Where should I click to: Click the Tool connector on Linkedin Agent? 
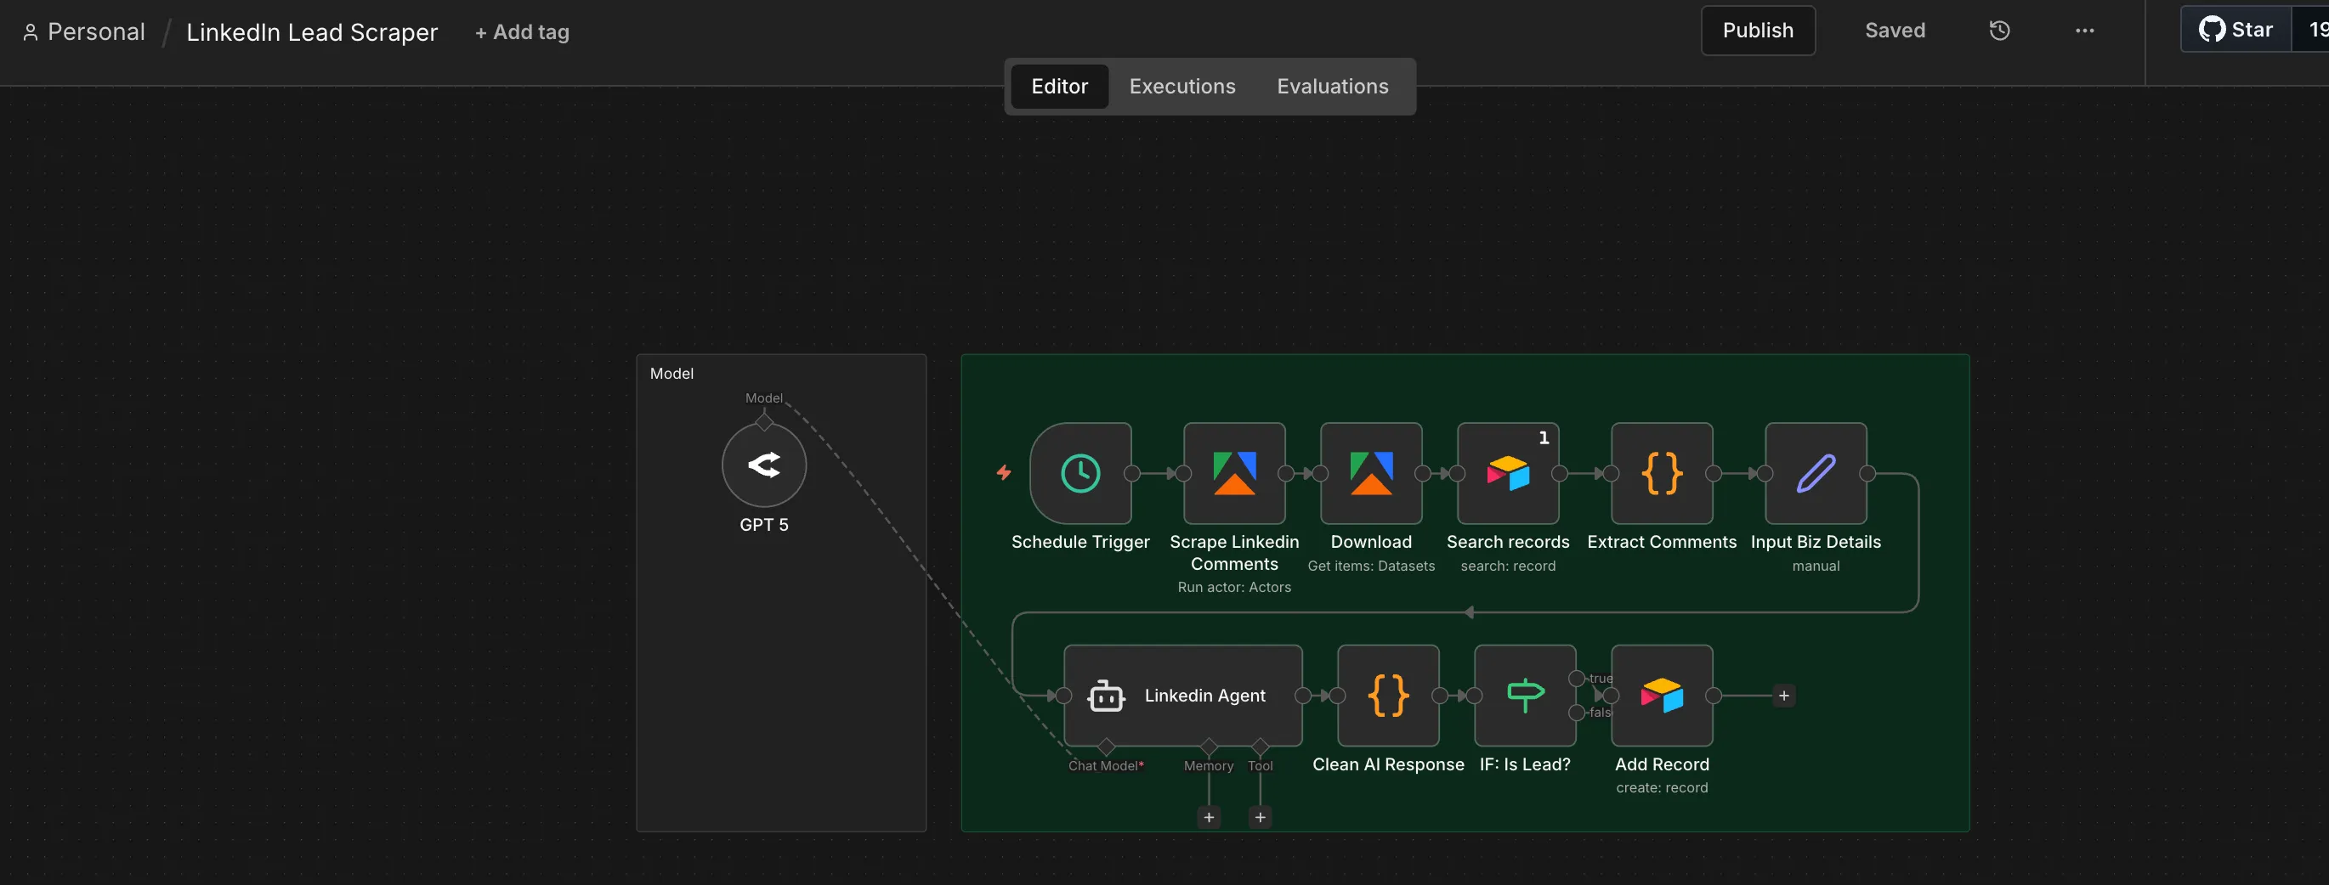coord(1261,747)
